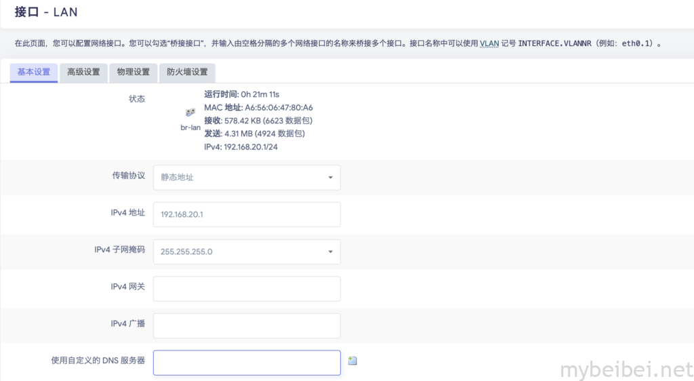Select the 基本设置 tab
Image resolution: width=694 pixels, height=381 pixels.
pos(34,72)
